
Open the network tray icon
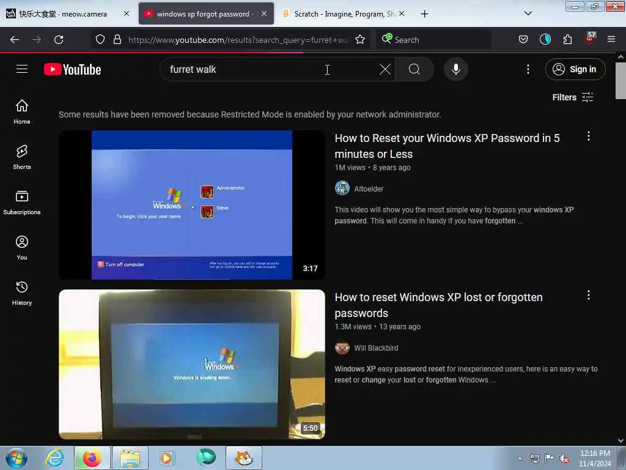[x=534, y=458]
